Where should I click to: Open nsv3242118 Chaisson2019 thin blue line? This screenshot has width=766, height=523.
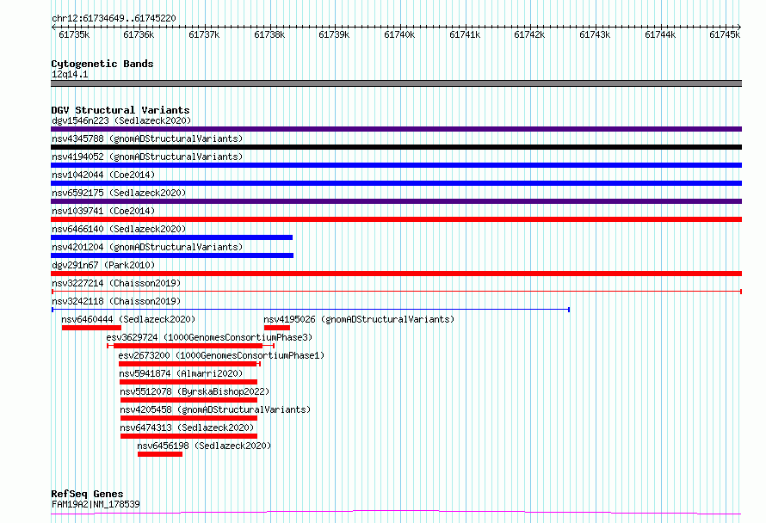click(x=311, y=310)
